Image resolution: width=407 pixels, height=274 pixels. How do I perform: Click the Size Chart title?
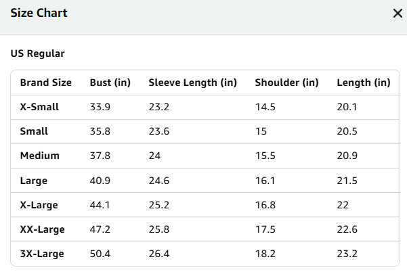pyautogui.click(x=39, y=13)
